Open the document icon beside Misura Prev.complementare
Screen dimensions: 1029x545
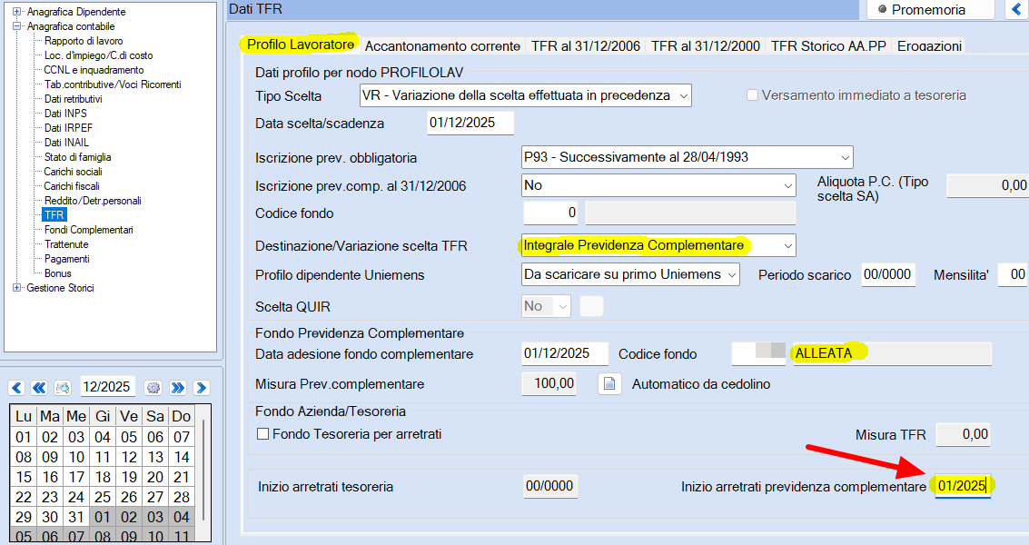pos(609,383)
